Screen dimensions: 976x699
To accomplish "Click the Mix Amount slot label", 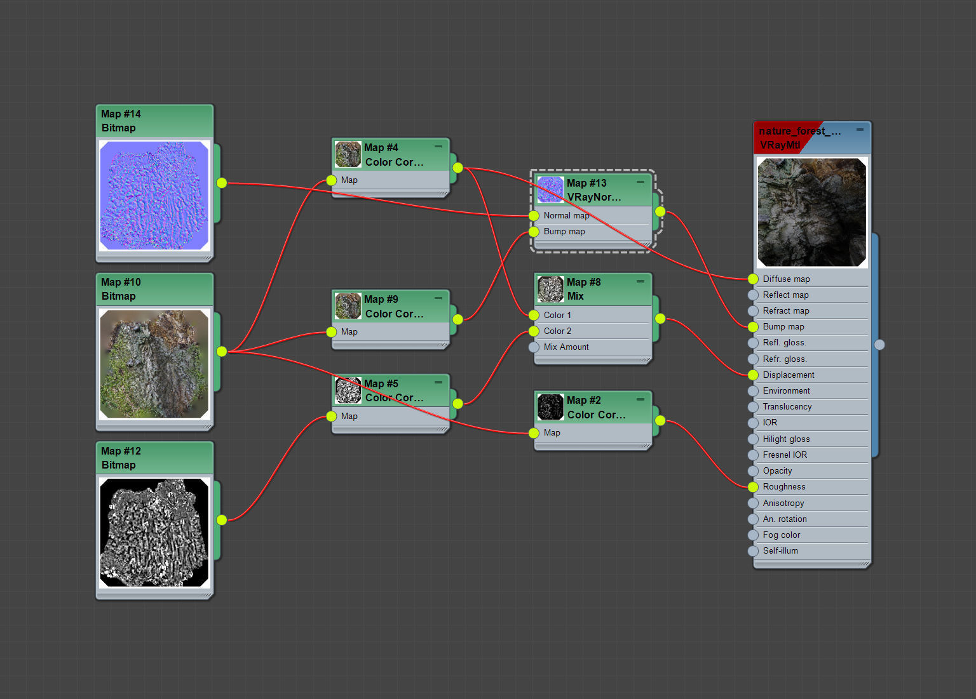I will [x=566, y=347].
